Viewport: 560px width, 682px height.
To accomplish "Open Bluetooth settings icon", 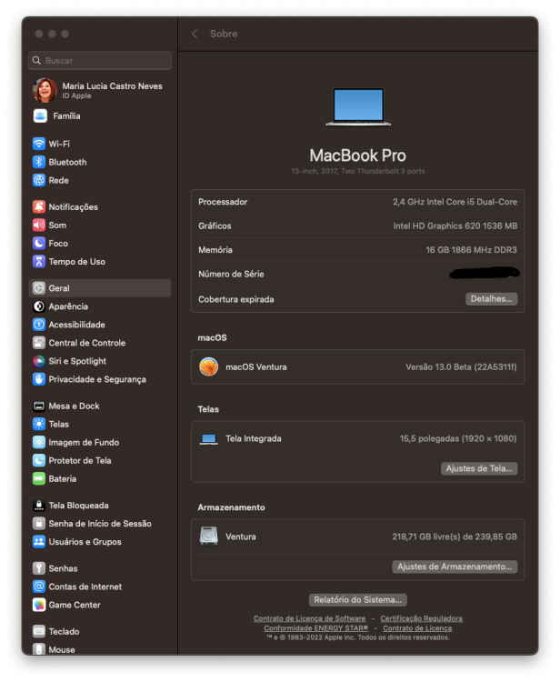I will 39,162.
